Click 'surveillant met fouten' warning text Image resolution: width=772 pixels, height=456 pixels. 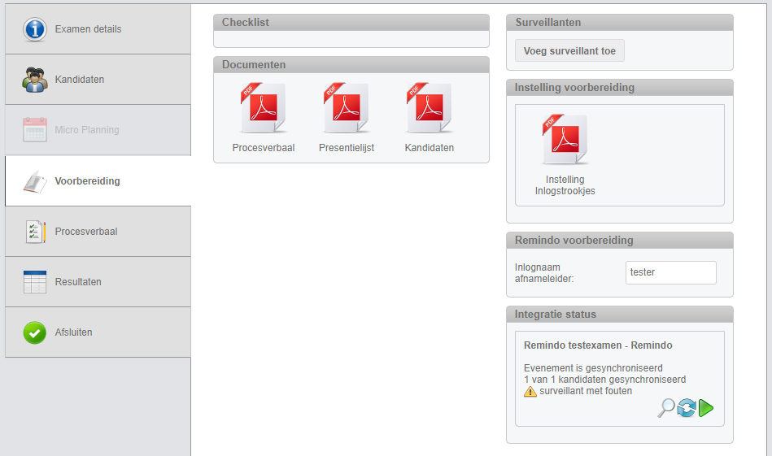(x=586, y=391)
